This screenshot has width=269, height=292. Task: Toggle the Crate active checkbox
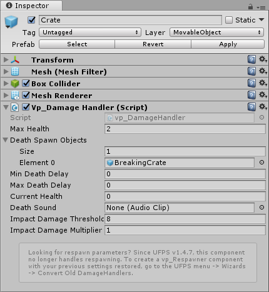click(x=31, y=20)
